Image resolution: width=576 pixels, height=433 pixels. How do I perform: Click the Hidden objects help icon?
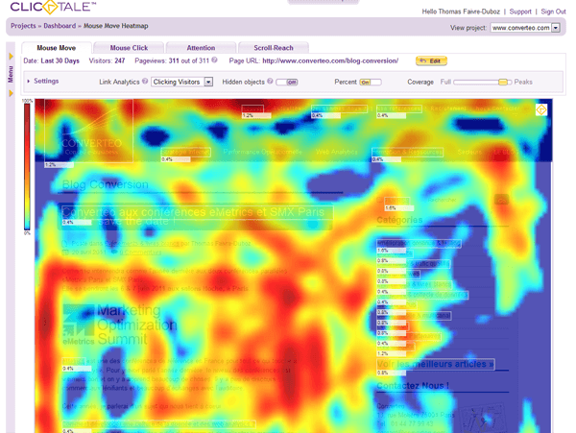tap(270, 82)
